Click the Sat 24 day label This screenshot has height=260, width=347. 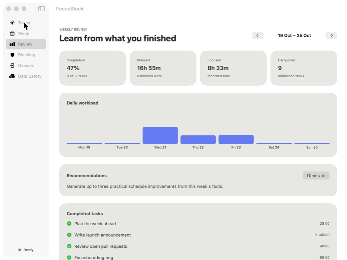274,147
